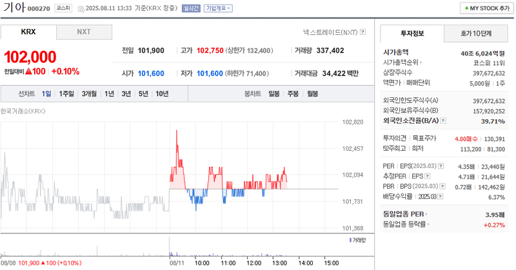This screenshot has height=270, width=516.
Task: Click the help icon beside 배당수익률 2025.03
Action: pos(441,197)
